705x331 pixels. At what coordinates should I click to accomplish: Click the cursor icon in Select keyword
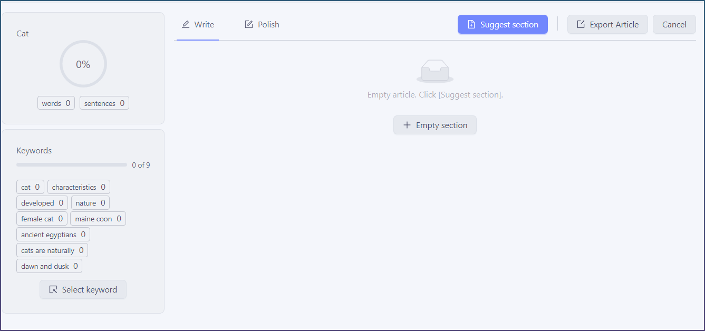pyautogui.click(x=53, y=290)
